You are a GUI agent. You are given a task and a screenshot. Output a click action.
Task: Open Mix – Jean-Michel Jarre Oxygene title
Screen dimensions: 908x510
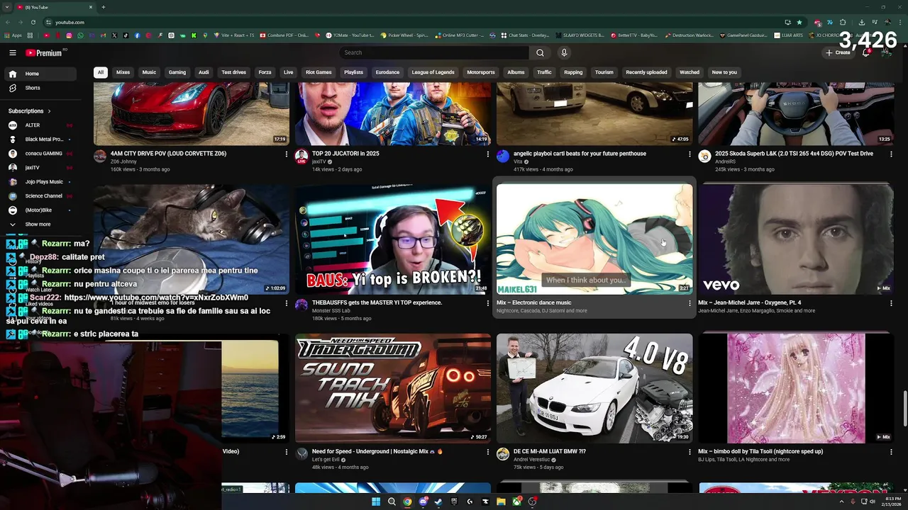click(x=749, y=302)
